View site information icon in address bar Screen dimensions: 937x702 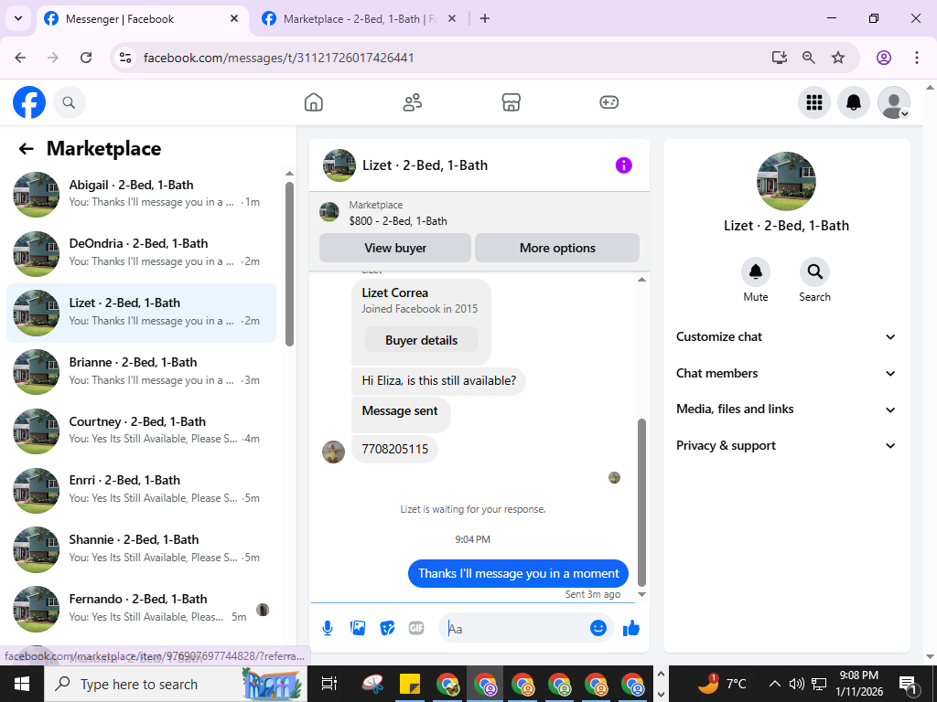[x=124, y=58]
